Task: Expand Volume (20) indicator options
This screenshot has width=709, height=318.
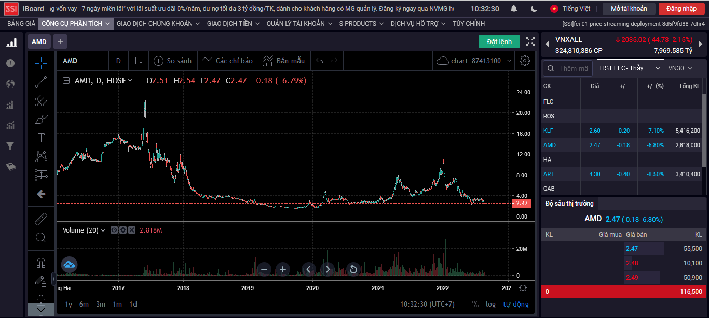Action: [x=103, y=230]
